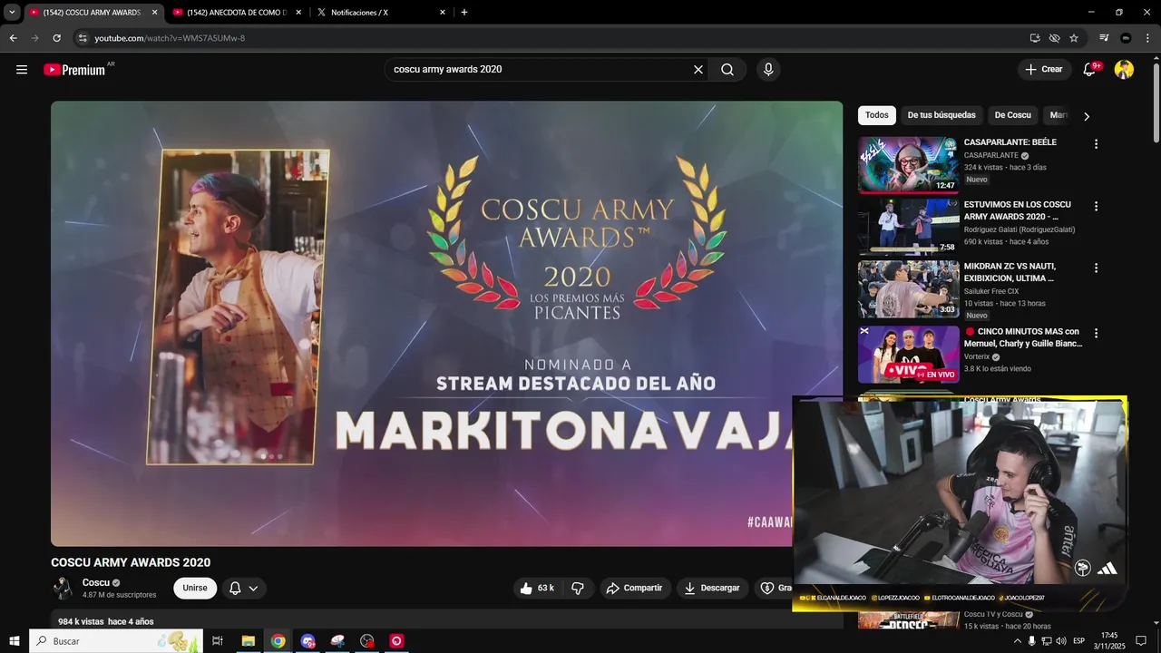The width and height of the screenshot is (1161, 653).
Task: Click the browser address bar URL
Action: pyautogui.click(x=170, y=38)
